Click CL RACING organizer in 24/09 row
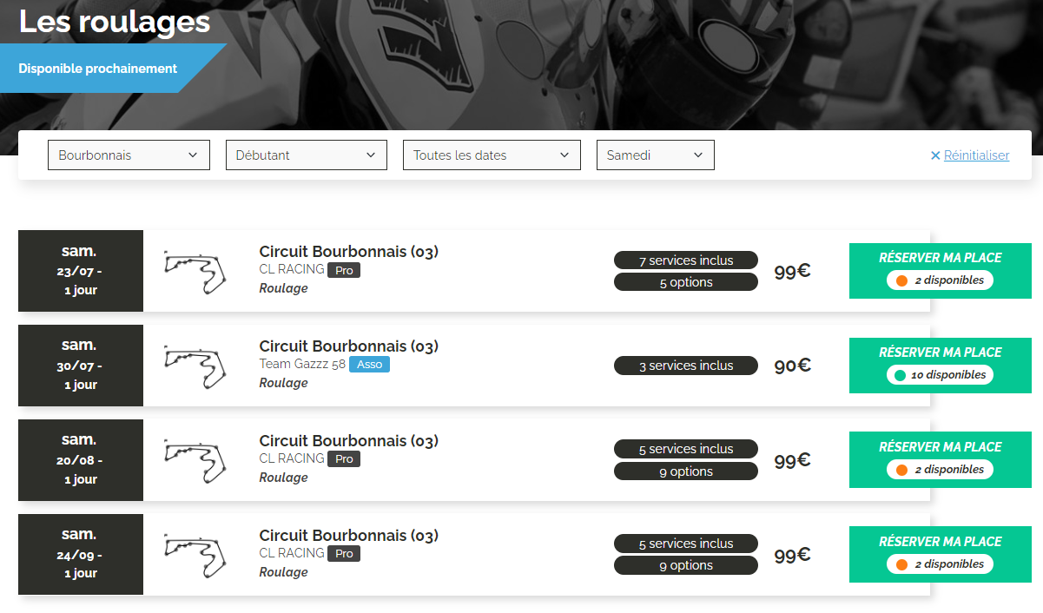1043x613 pixels. (x=292, y=553)
